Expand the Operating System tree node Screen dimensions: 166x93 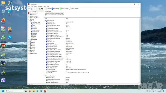29,18
